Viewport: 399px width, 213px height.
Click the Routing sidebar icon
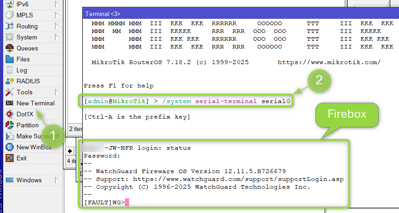[10, 26]
